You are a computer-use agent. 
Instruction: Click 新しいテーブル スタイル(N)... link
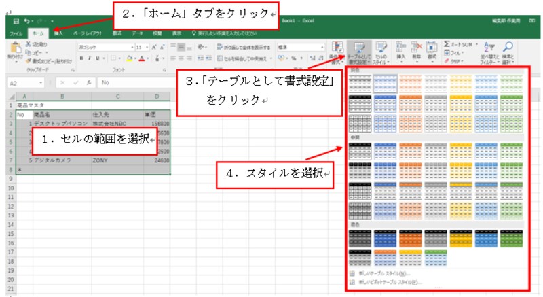384,273
